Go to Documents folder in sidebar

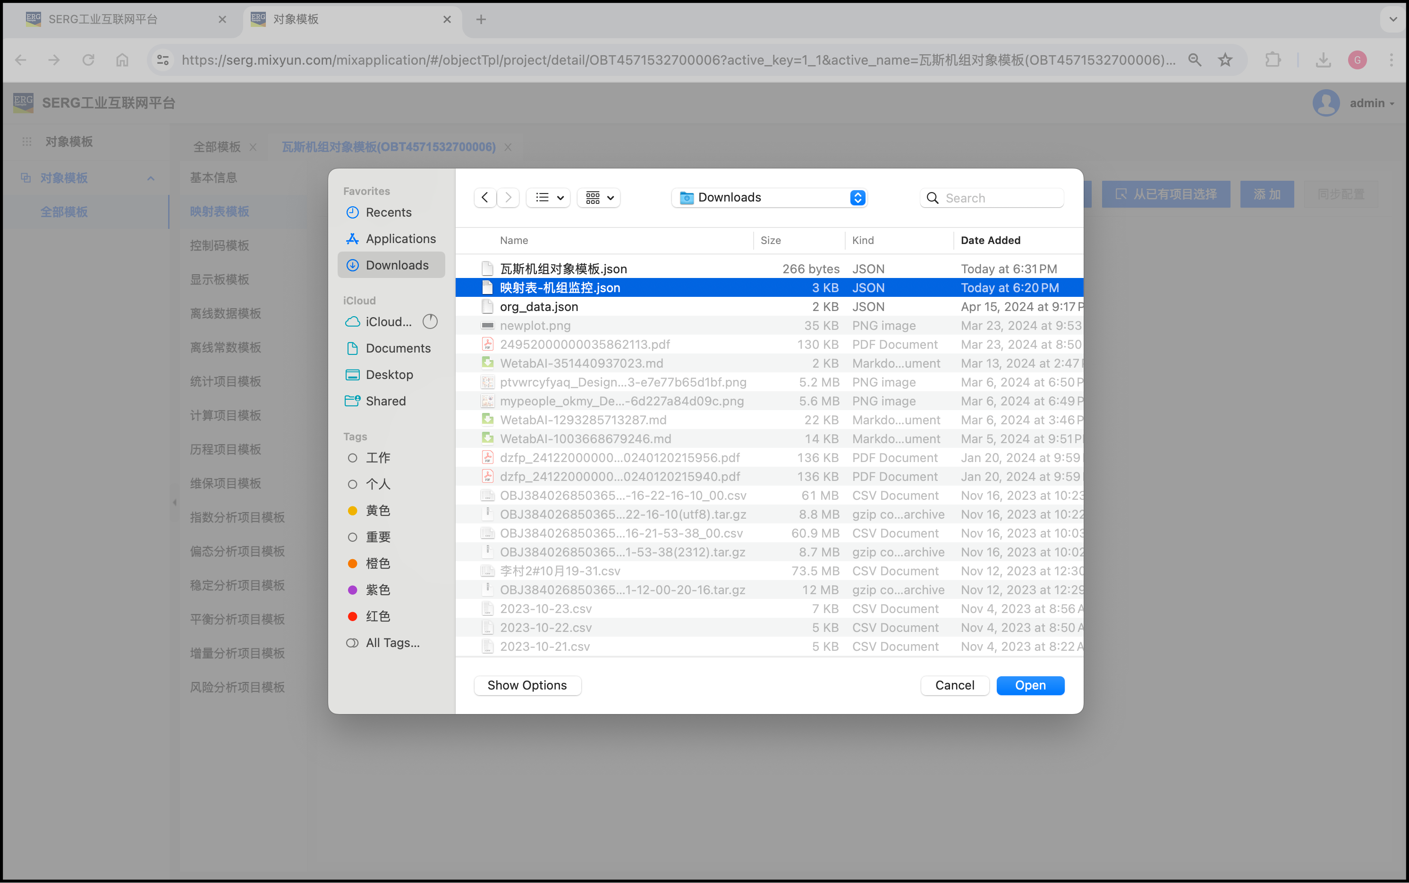[398, 348]
